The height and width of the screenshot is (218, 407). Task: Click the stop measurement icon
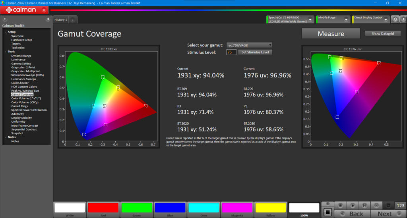click(340, 206)
